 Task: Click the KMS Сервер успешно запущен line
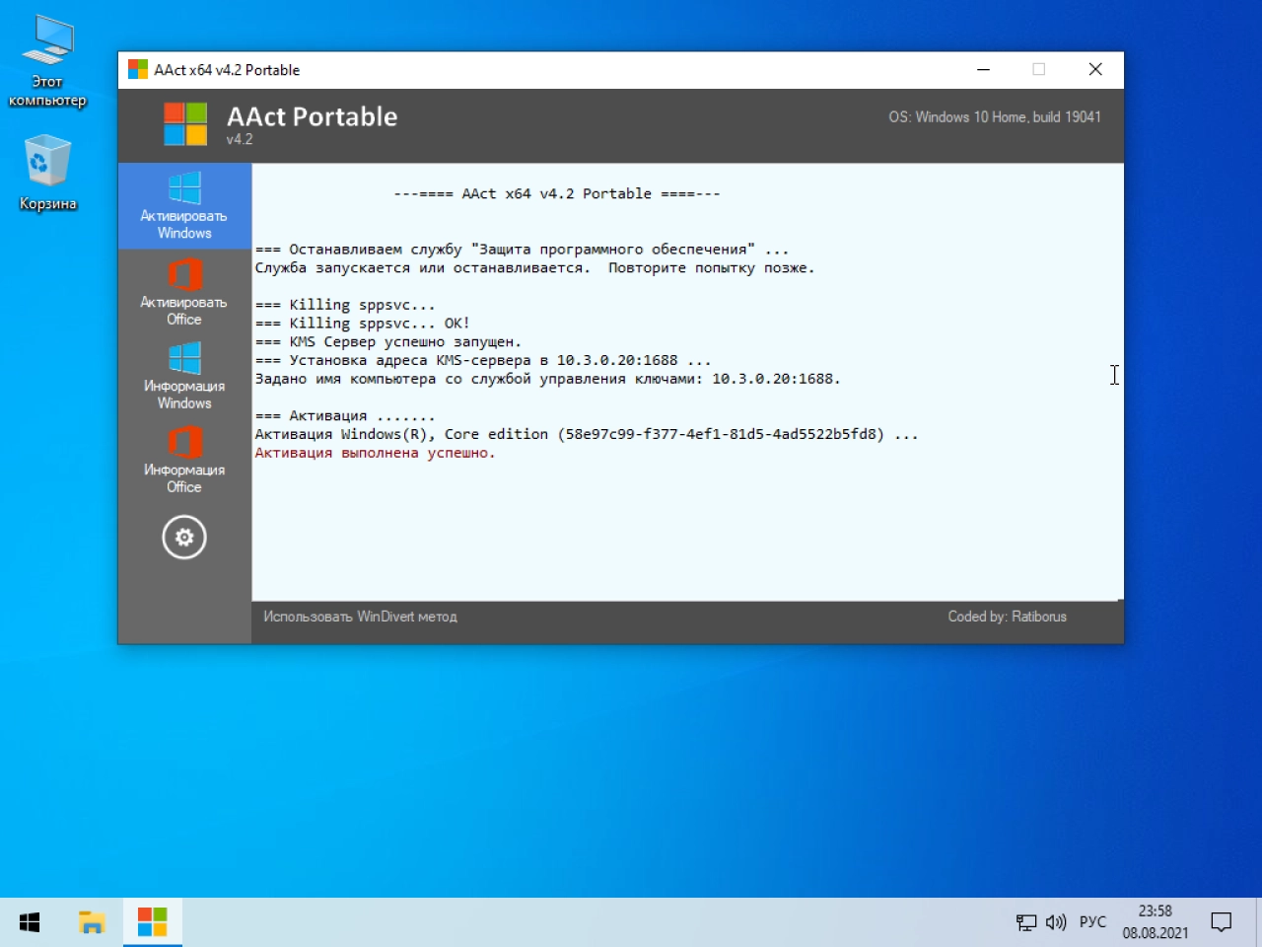(387, 341)
